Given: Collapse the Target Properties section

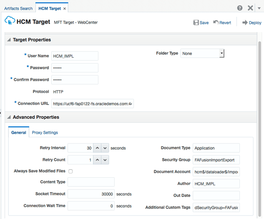Looking at the screenshot, I should [x=9, y=40].
